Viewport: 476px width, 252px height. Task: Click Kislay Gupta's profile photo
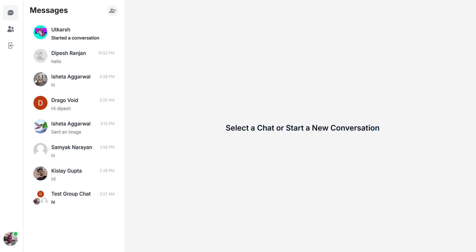tap(40, 174)
